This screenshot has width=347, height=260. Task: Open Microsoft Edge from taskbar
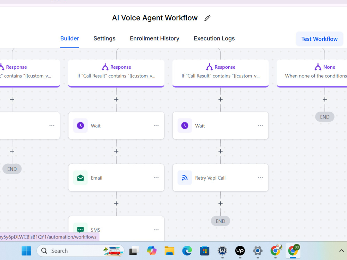187,251
